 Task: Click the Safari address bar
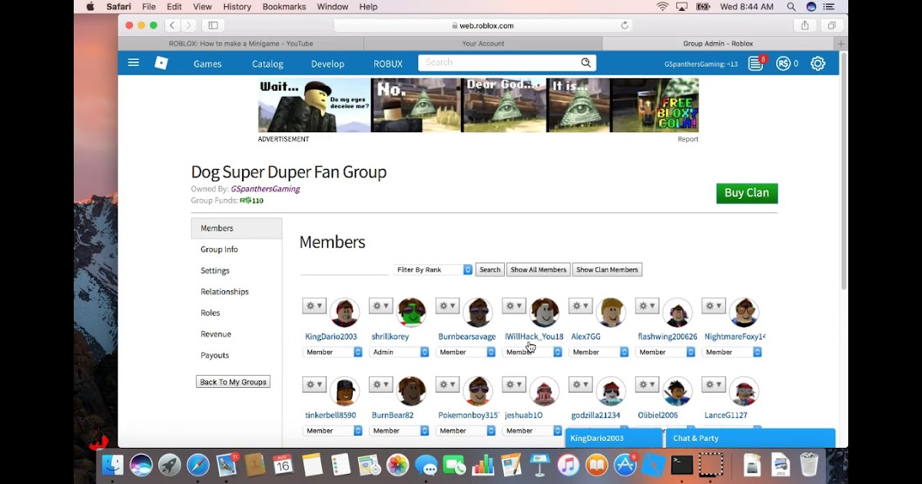(483, 25)
